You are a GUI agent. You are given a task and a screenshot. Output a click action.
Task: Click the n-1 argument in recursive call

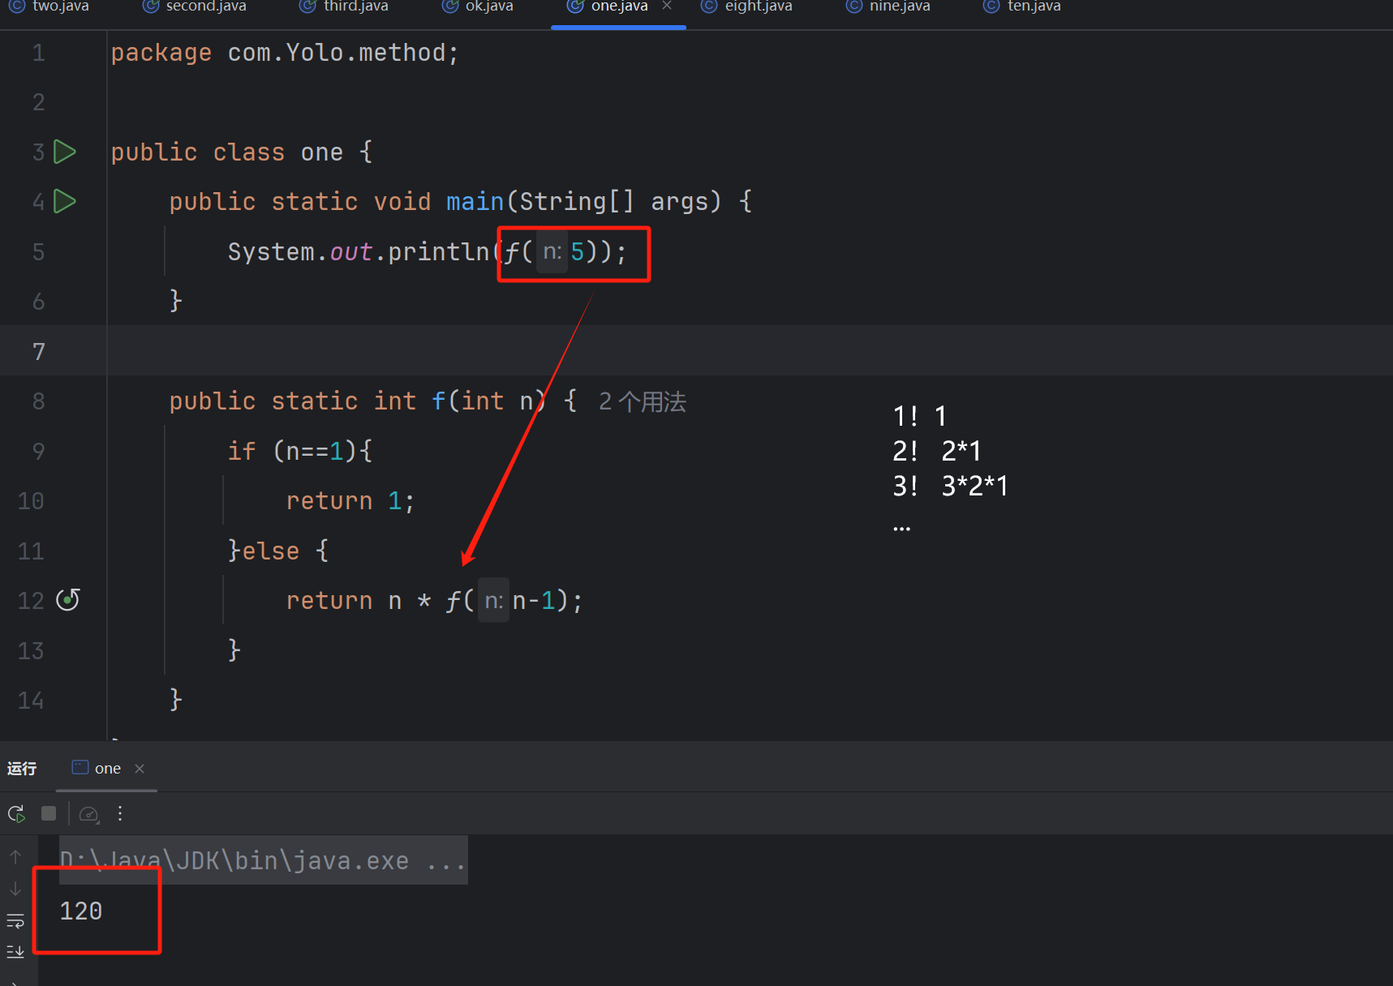tap(534, 601)
